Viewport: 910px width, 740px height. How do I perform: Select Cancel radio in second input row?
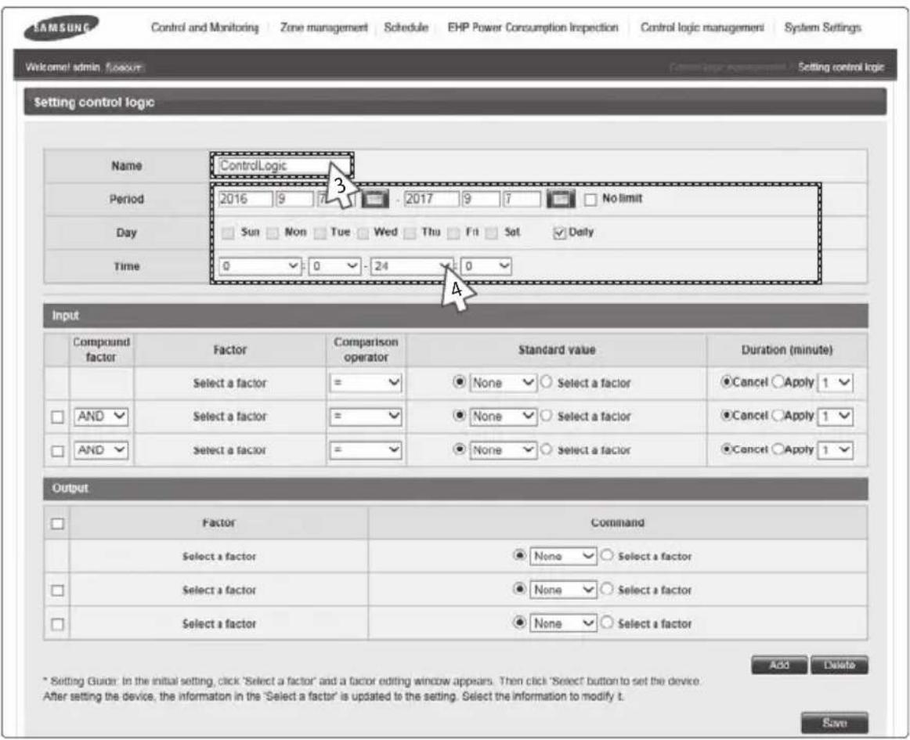tap(726, 416)
